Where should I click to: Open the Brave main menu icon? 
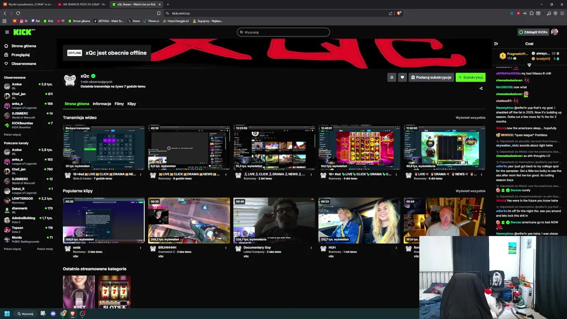(562, 13)
